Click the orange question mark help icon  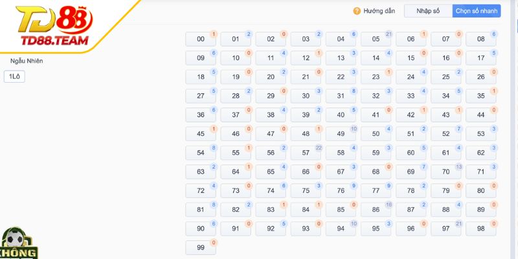coord(356,11)
